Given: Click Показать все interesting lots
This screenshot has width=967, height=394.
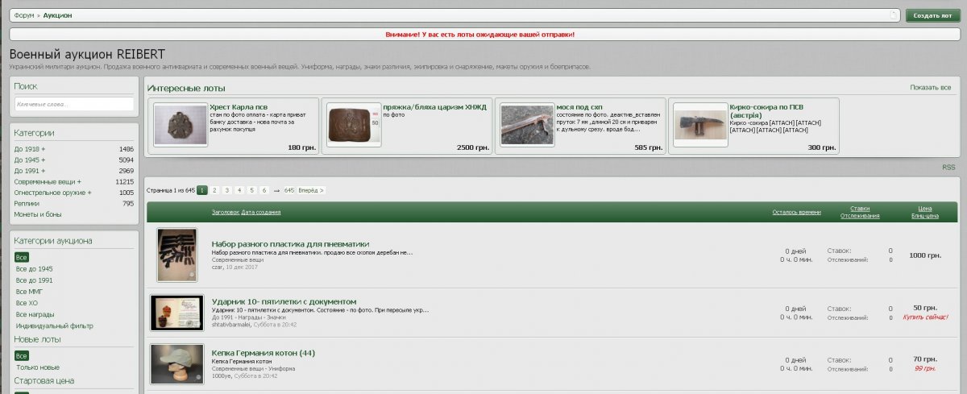Looking at the screenshot, I should (931, 87).
